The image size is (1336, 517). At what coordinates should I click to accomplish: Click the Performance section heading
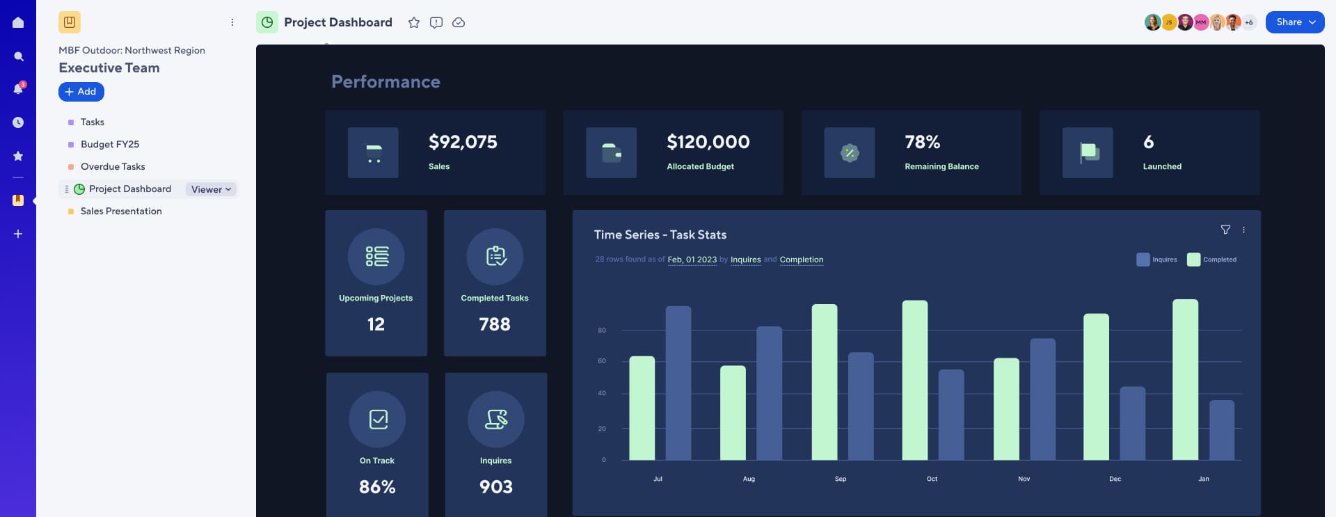point(385,82)
